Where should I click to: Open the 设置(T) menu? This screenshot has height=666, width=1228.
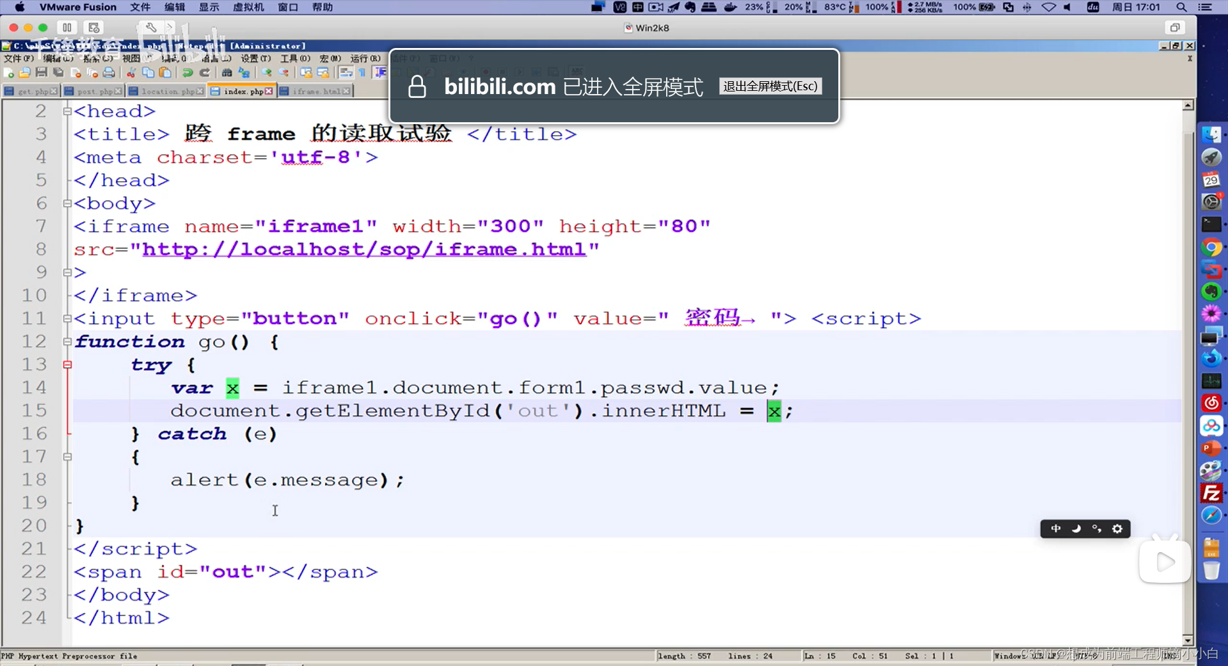[255, 58]
